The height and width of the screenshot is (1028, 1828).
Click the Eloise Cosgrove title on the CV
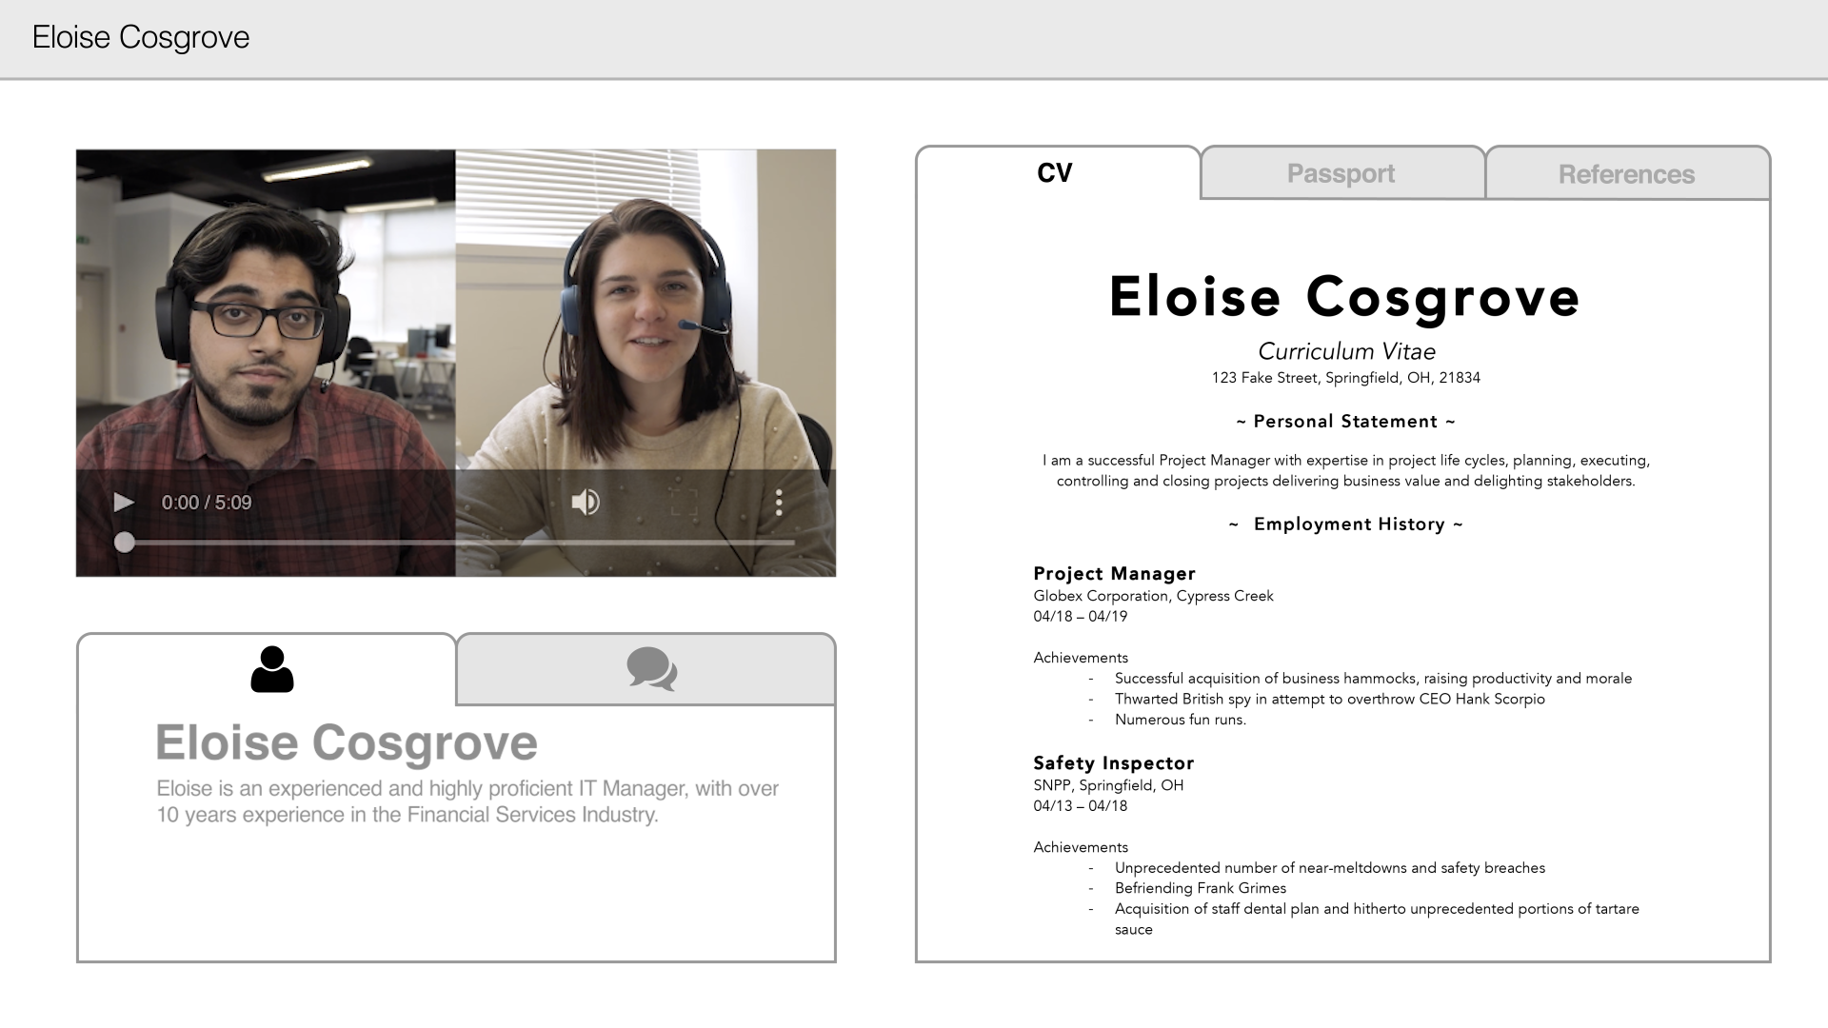[1343, 298]
